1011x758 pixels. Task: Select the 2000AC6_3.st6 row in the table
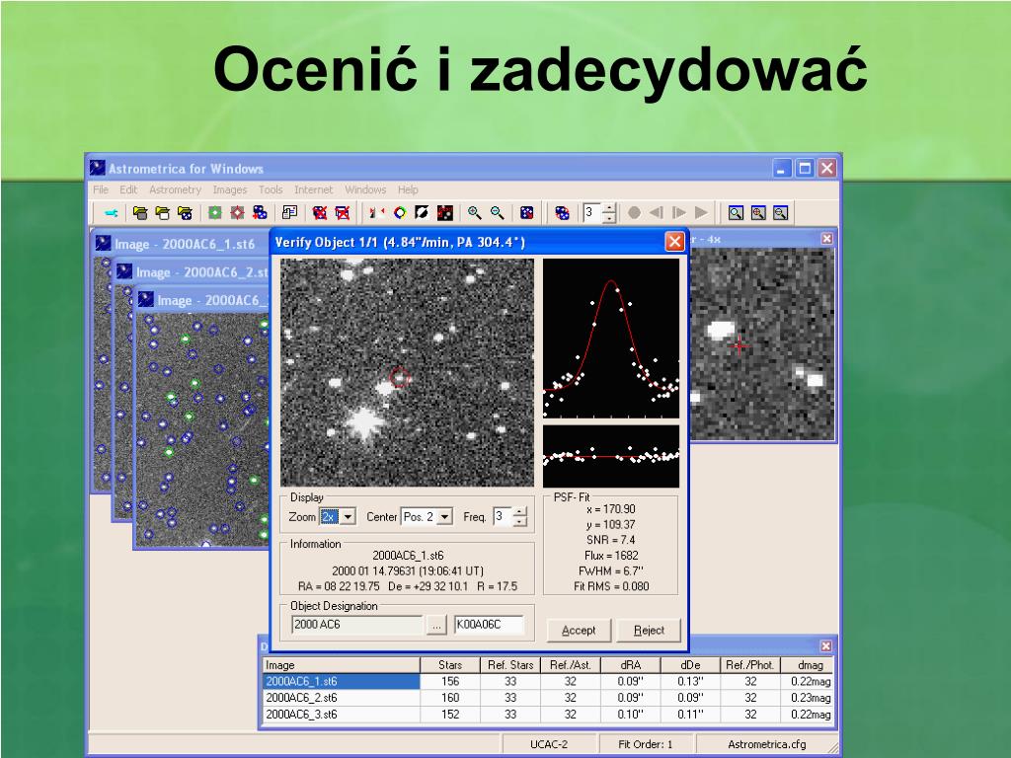pos(547,715)
